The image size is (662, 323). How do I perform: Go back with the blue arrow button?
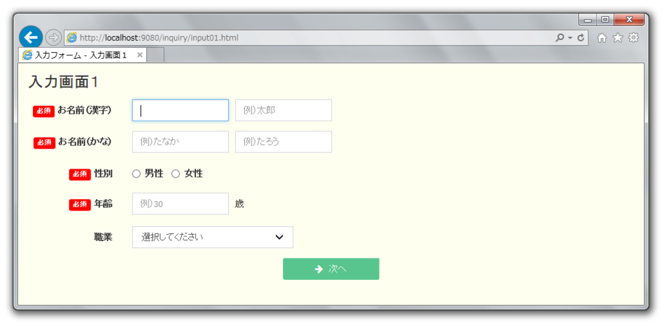(30, 37)
